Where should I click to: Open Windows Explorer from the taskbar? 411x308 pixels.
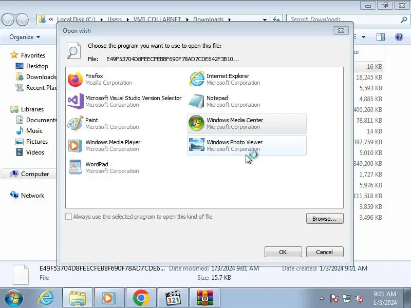click(x=78, y=298)
